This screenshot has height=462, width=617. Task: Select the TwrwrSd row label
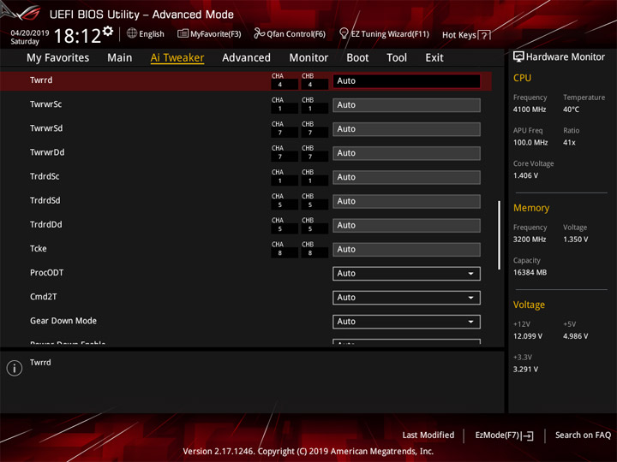click(x=46, y=128)
